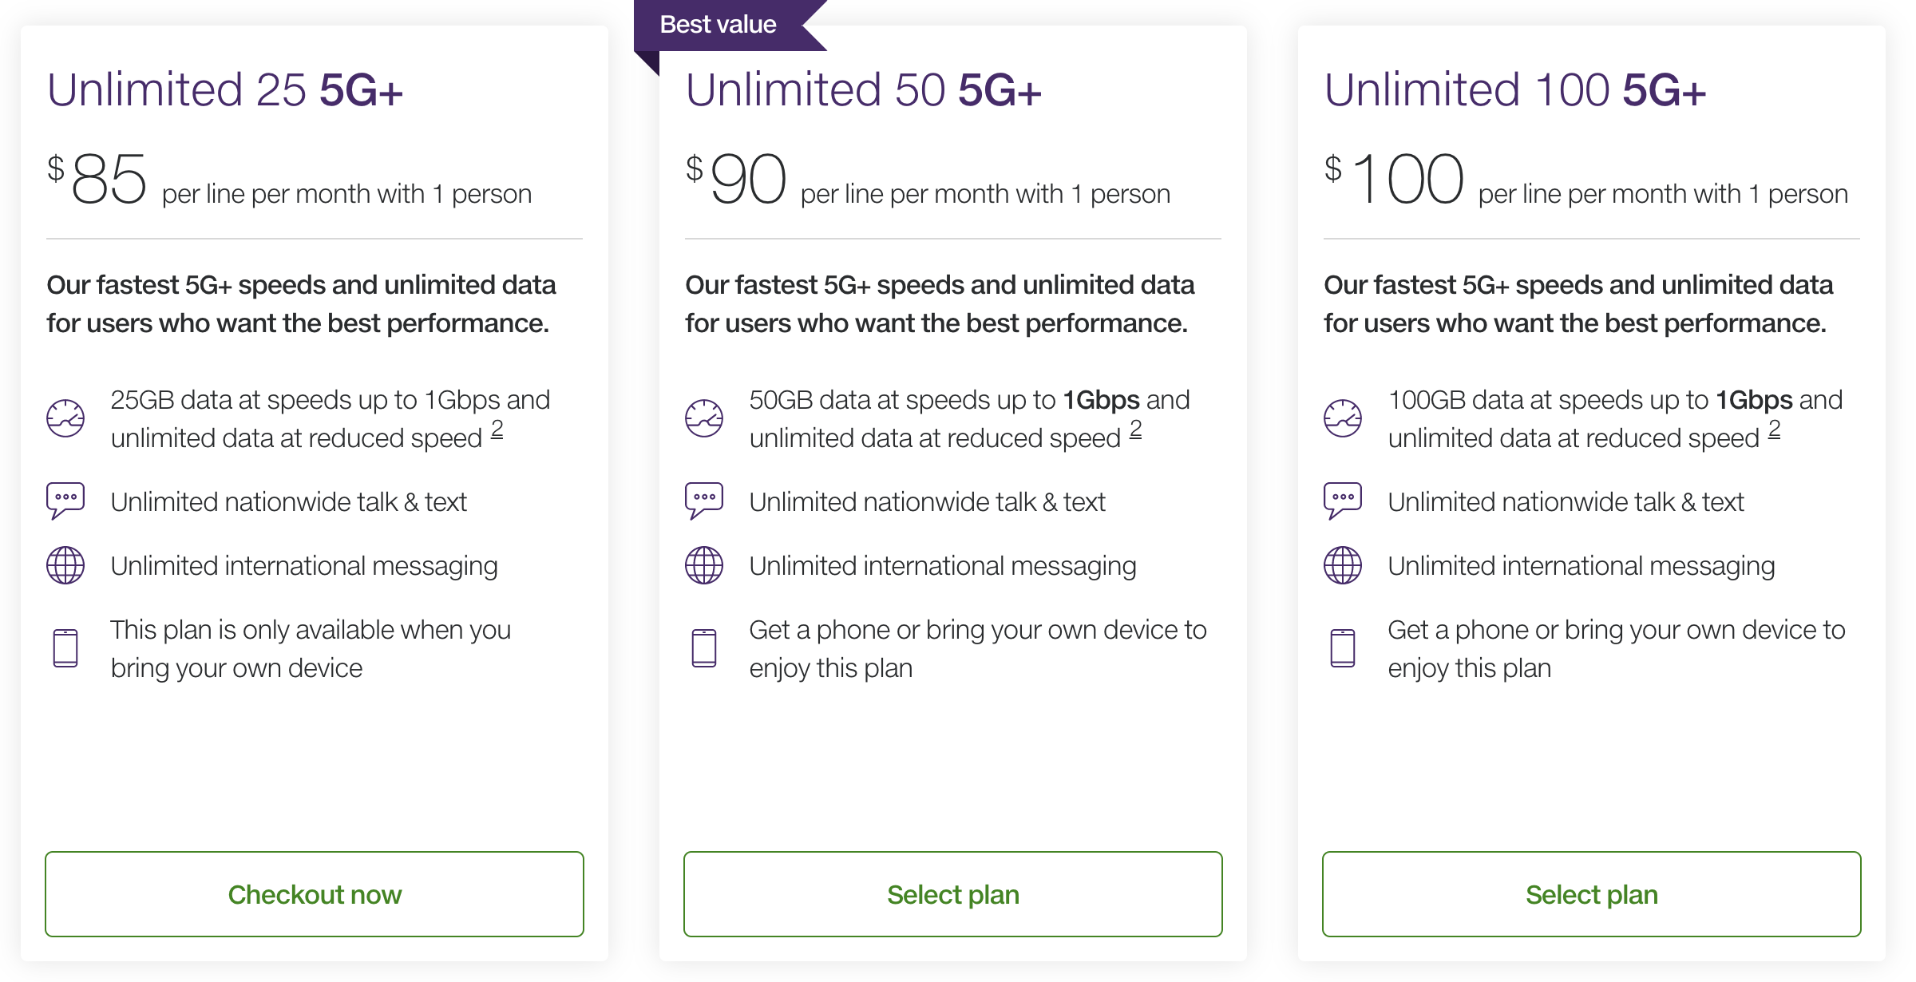Click phone icon in Unlimited 50 plan
The height and width of the screenshot is (982, 1916).
point(704,648)
